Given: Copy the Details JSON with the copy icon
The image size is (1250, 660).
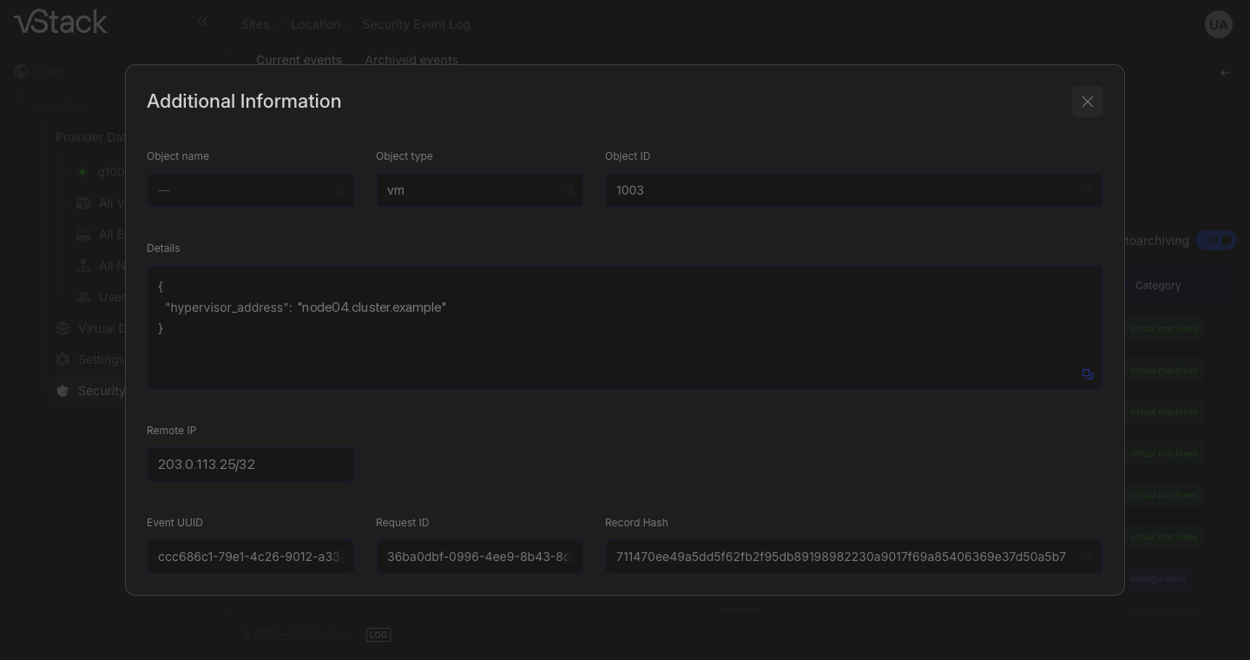Looking at the screenshot, I should (1088, 374).
